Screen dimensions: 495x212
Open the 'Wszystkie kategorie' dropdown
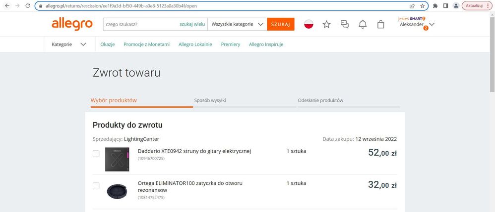point(237,24)
